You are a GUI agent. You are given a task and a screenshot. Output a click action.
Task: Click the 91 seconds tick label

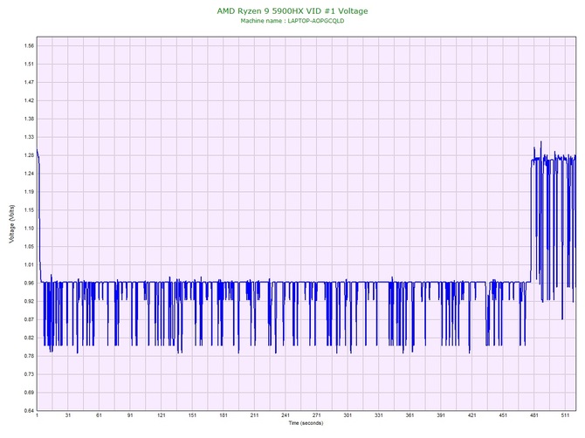130,415
